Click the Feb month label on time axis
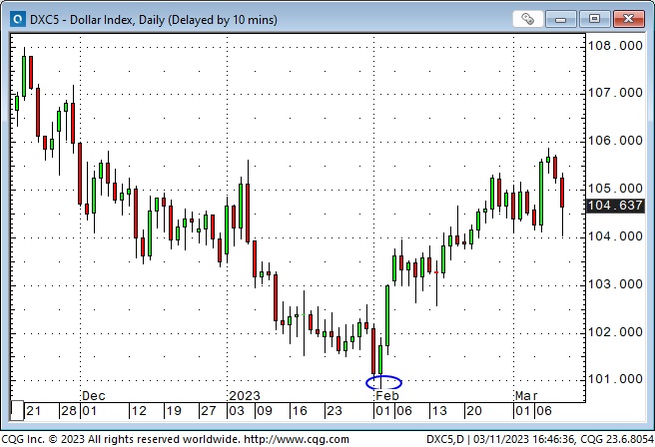 click(x=387, y=396)
